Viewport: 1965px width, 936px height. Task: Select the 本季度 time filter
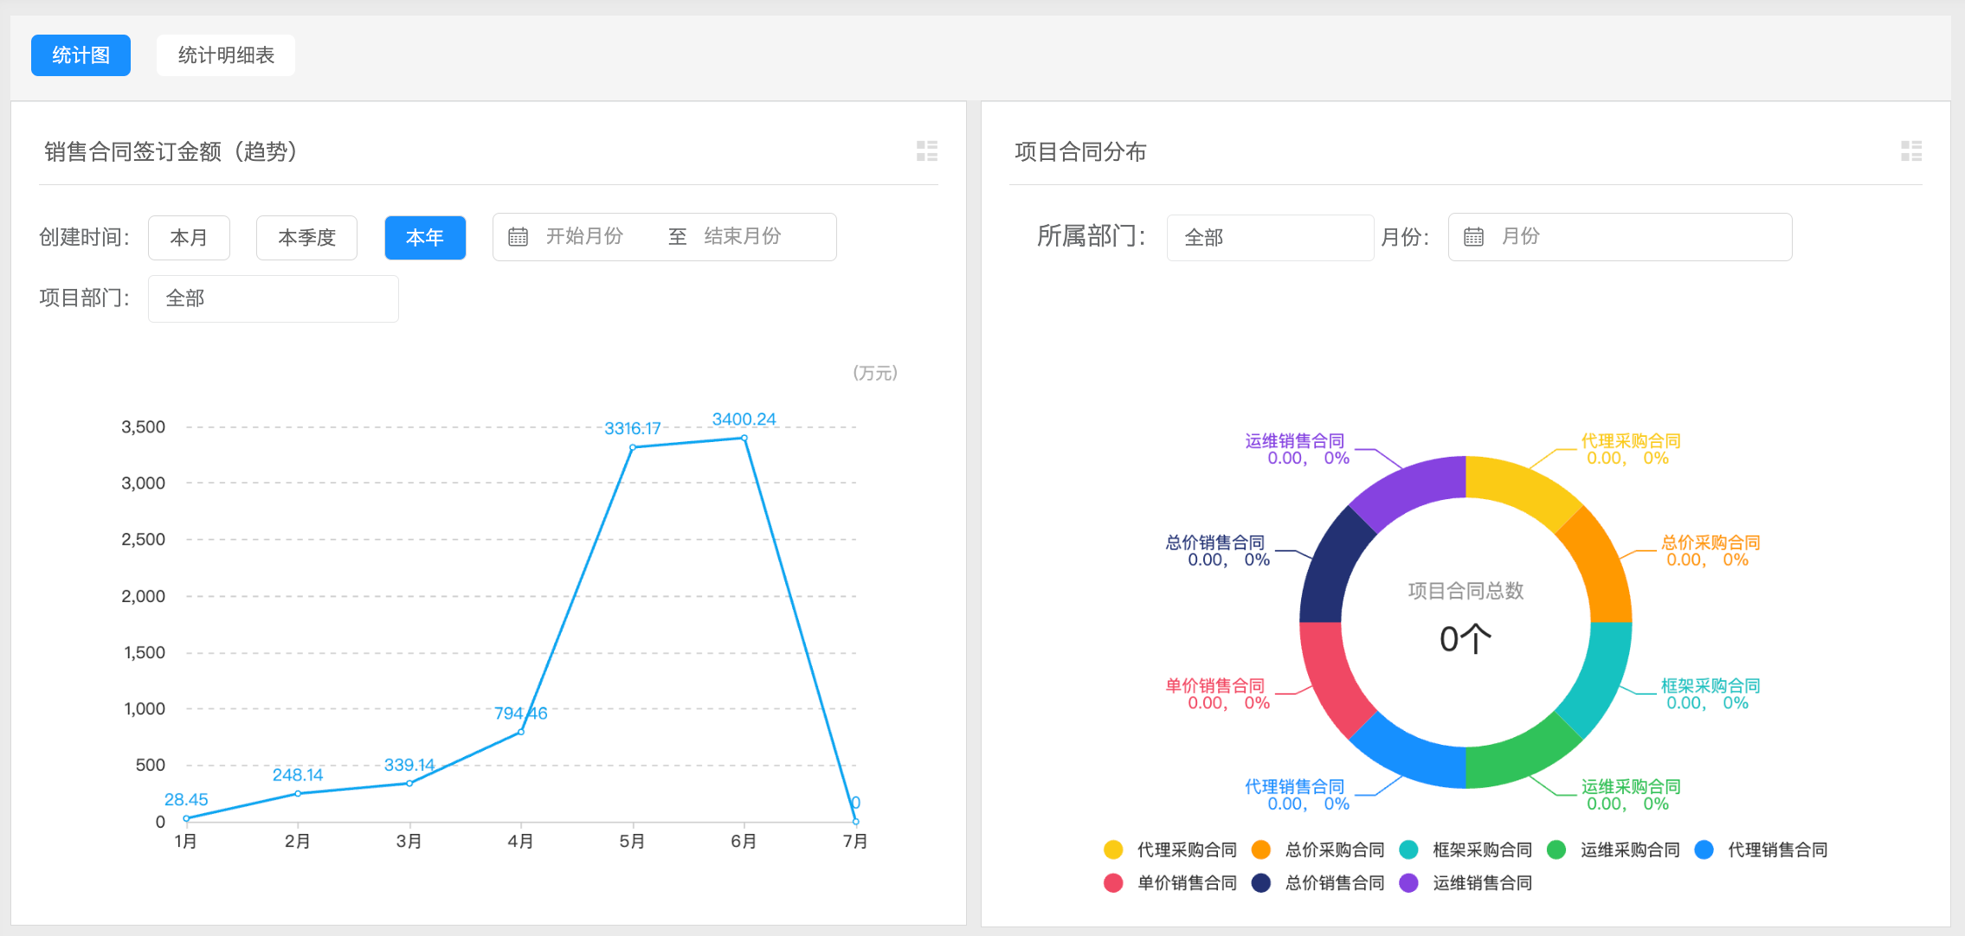point(306,237)
